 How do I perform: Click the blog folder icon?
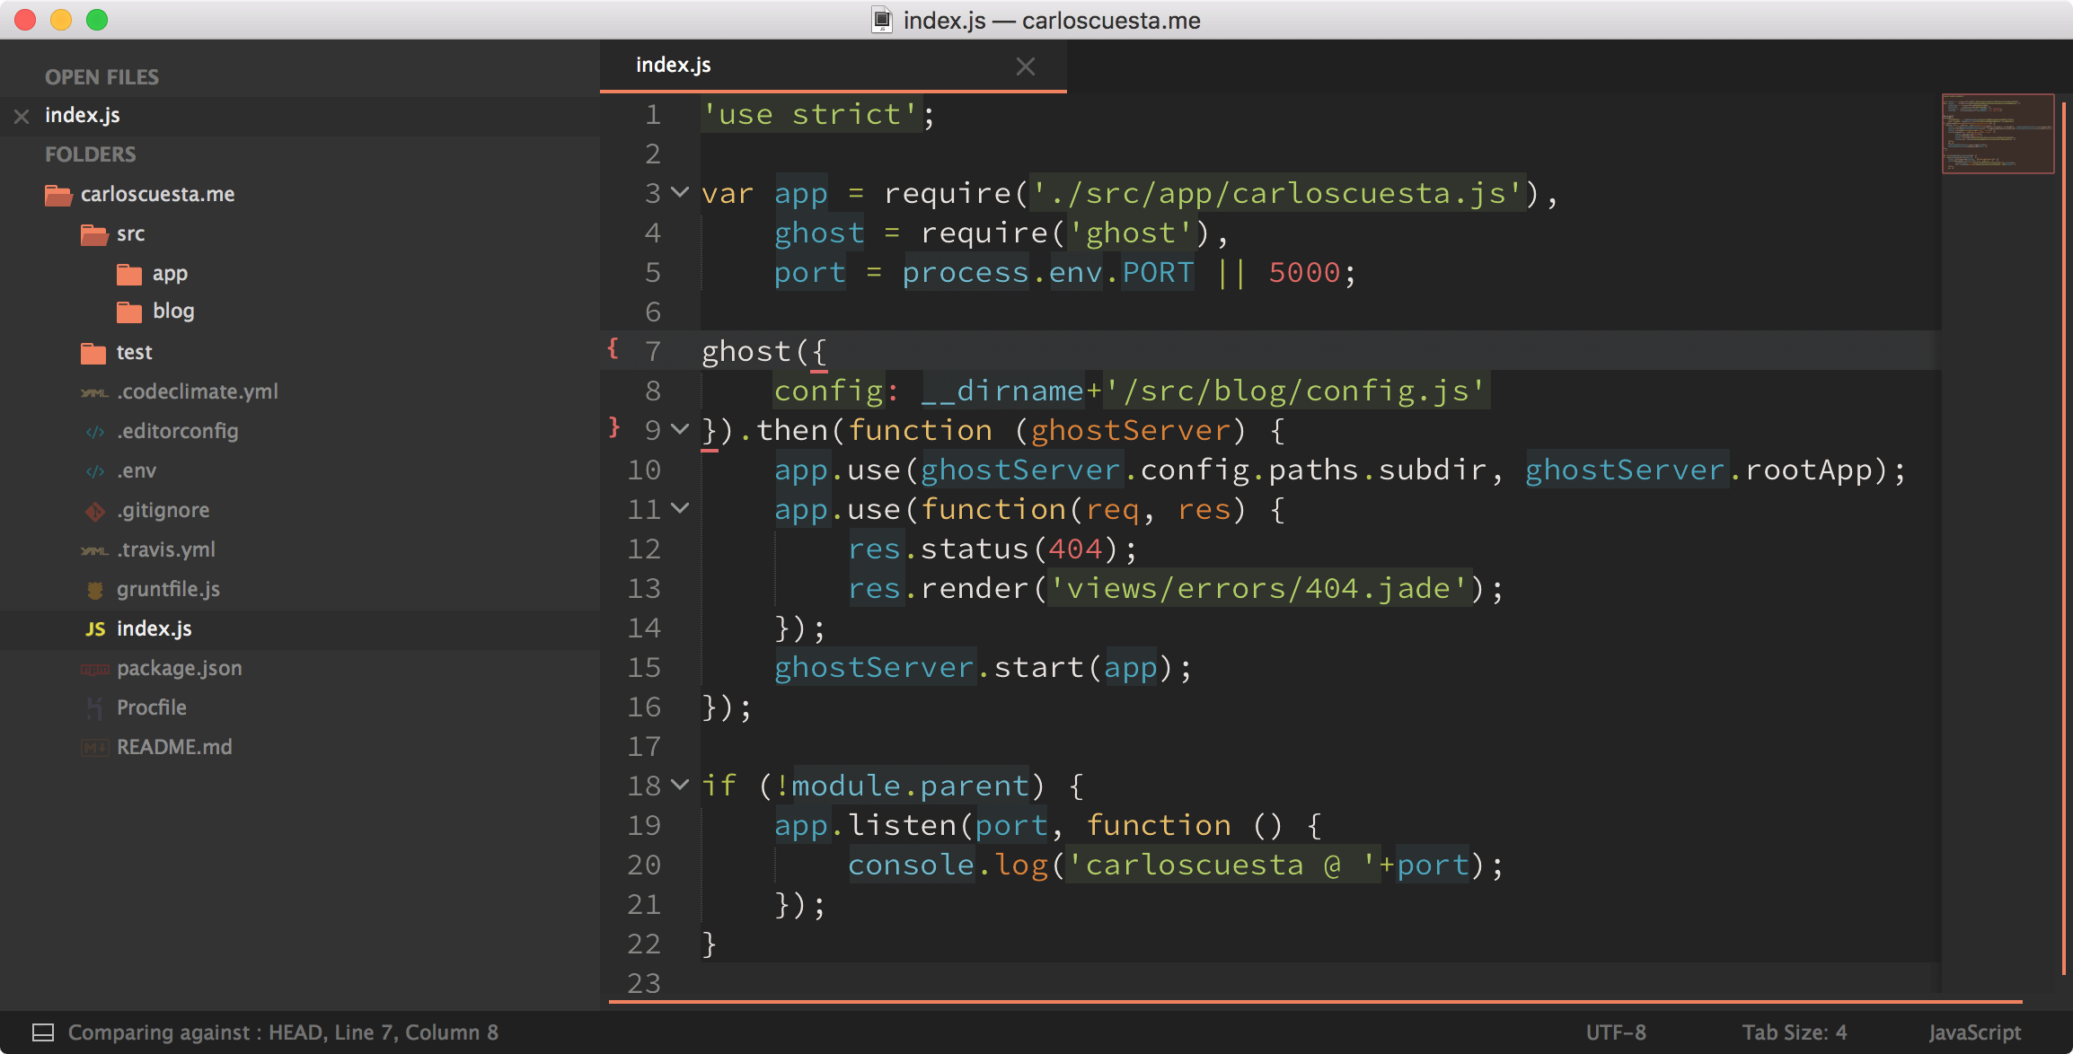click(129, 312)
